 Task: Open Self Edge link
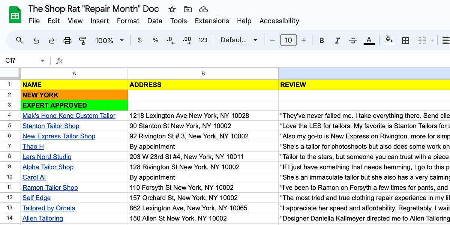click(x=36, y=198)
